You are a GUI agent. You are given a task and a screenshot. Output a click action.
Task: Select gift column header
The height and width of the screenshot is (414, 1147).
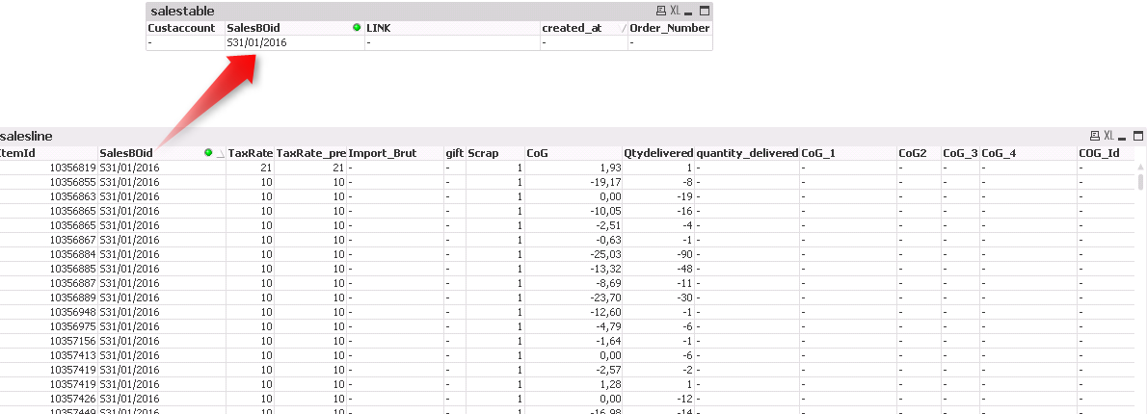click(454, 153)
